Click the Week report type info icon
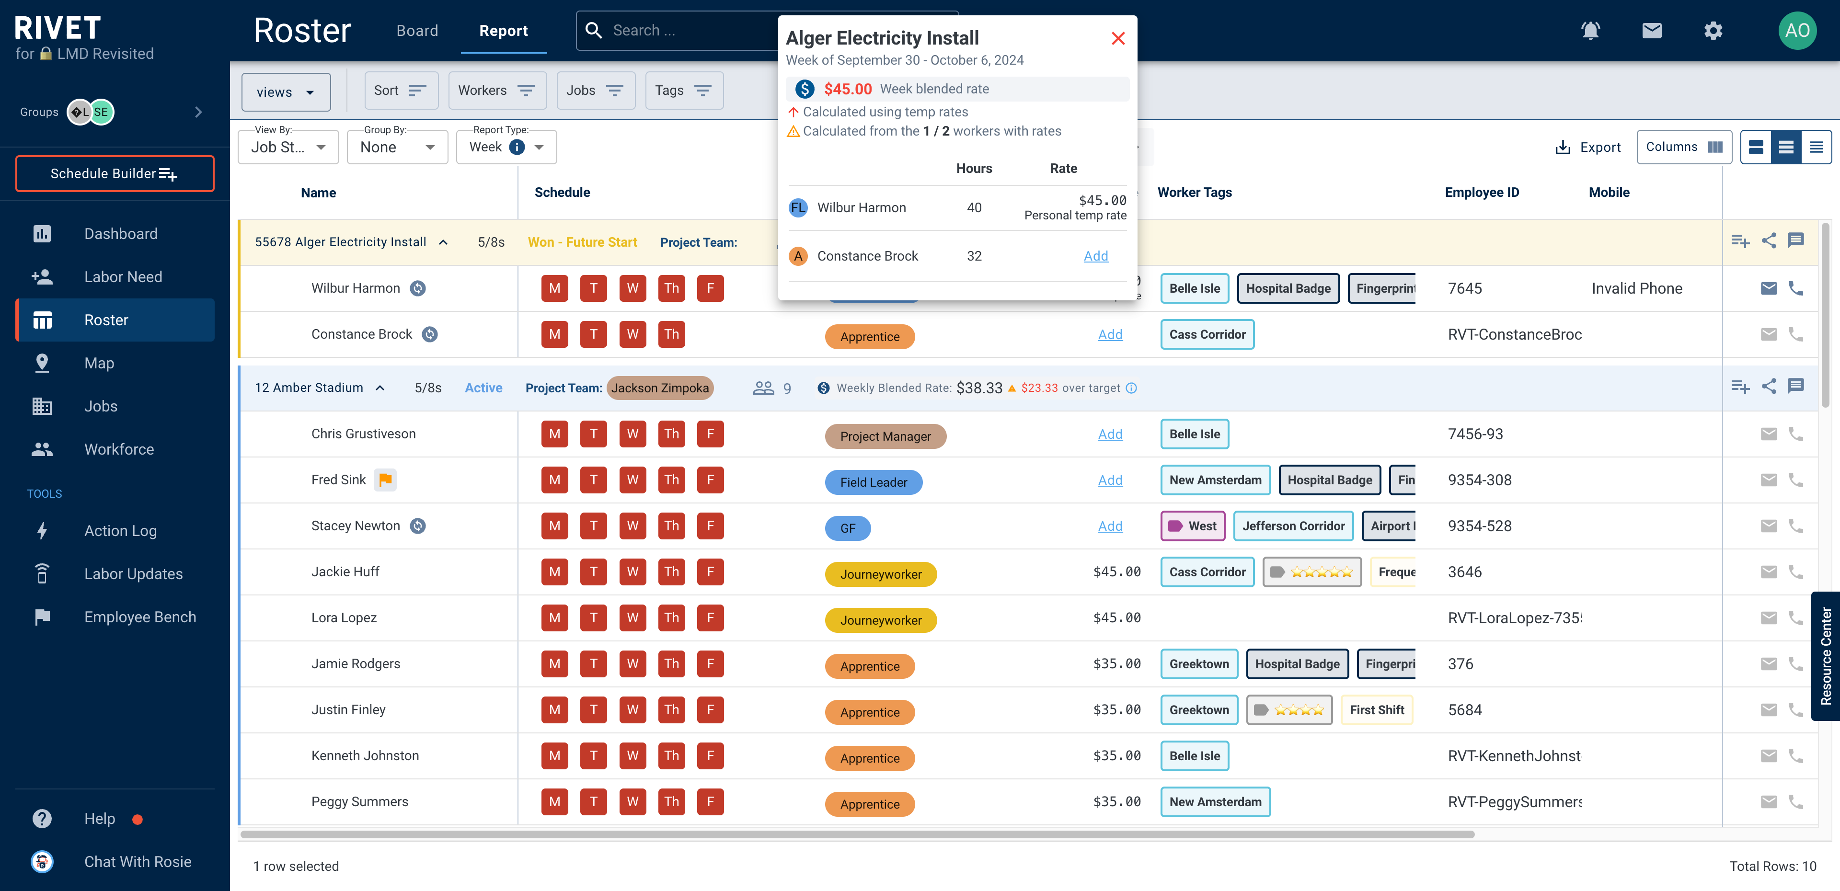The image size is (1840, 891). (x=517, y=147)
